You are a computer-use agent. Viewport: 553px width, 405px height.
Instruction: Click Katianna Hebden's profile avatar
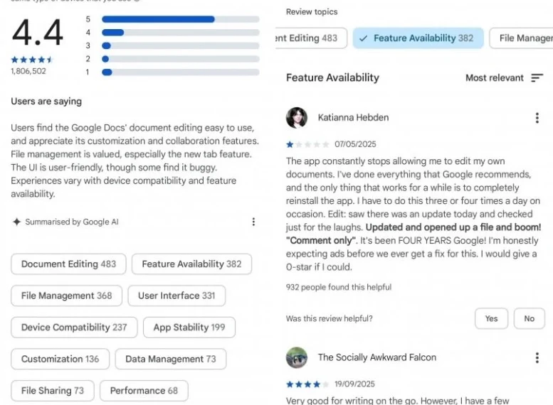(x=297, y=118)
